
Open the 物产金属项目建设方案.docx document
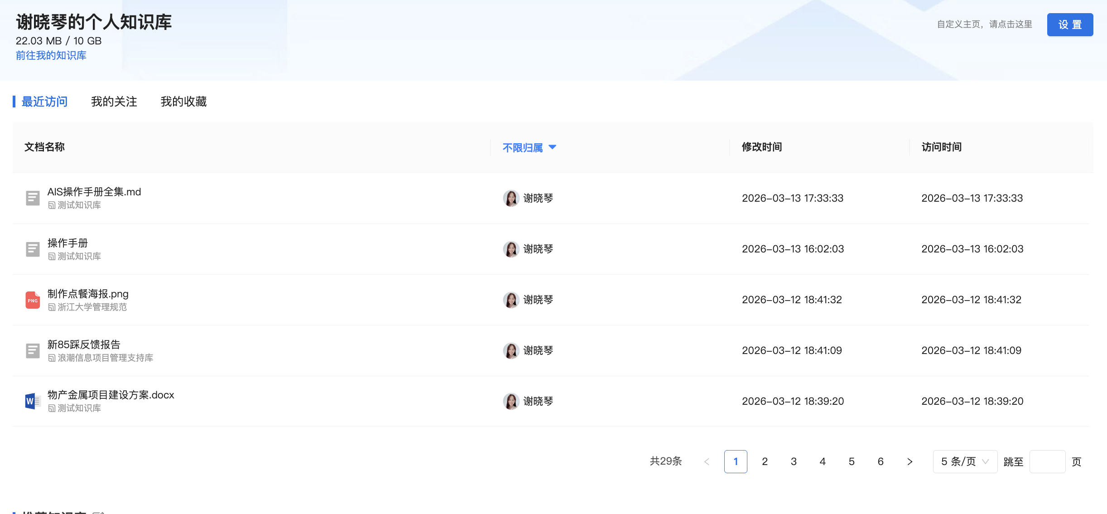(x=111, y=395)
